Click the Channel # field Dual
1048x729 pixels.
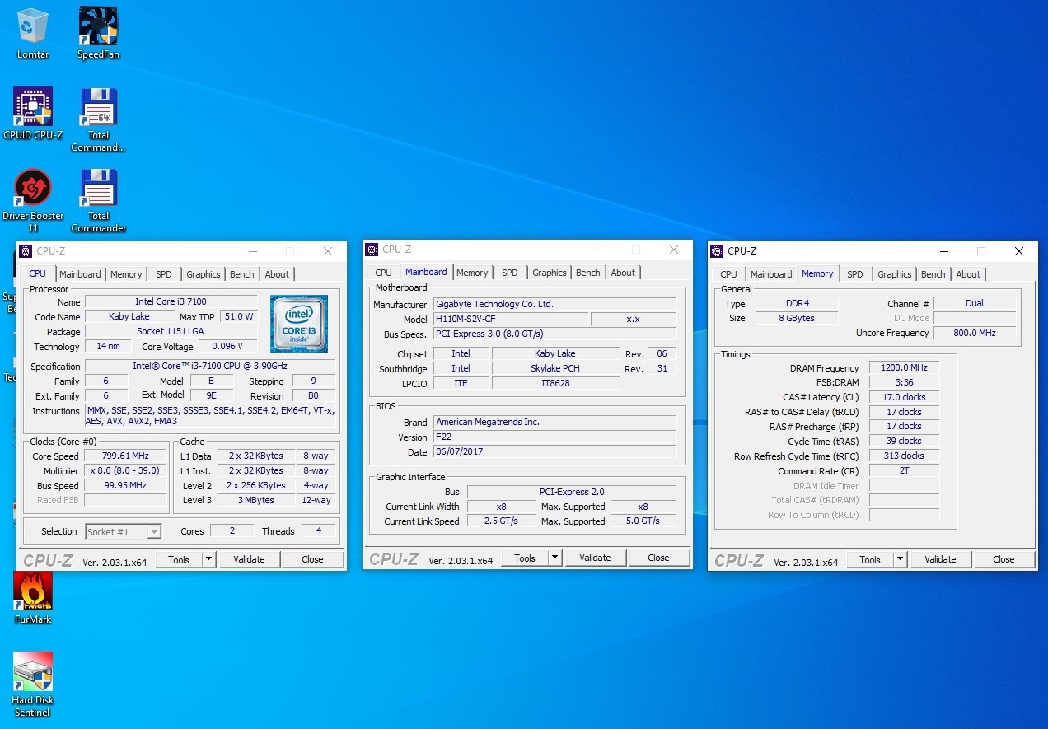click(x=975, y=304)
